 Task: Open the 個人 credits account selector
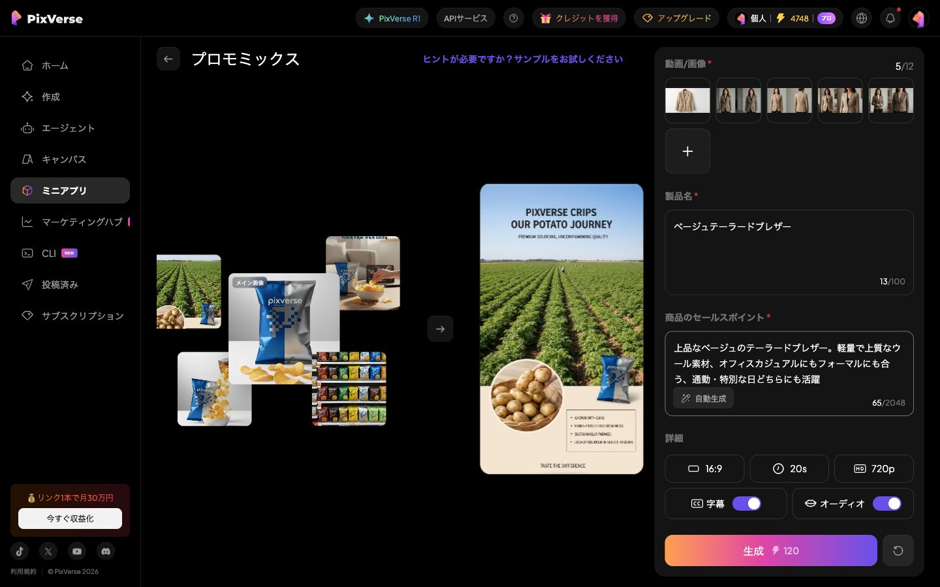pyautogui.click(x=785, y=18)
